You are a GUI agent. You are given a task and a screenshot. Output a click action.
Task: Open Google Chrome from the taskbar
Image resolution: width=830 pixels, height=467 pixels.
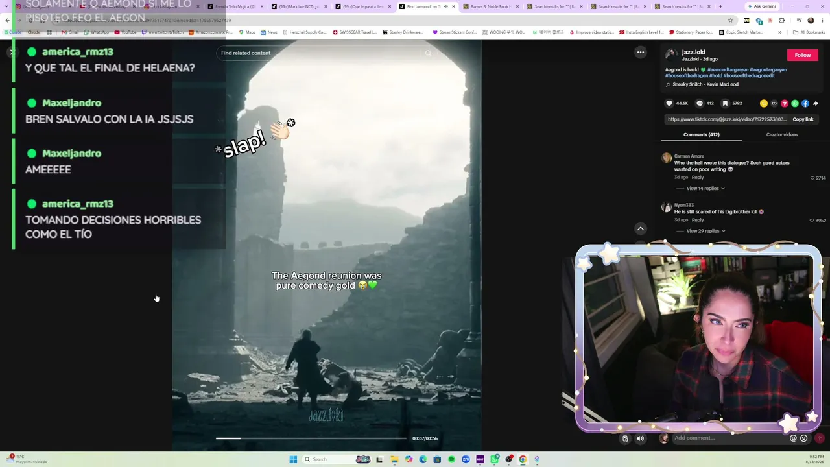tap(523, 459)
